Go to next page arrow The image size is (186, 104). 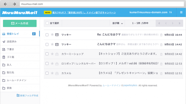[x=173, y=23]
